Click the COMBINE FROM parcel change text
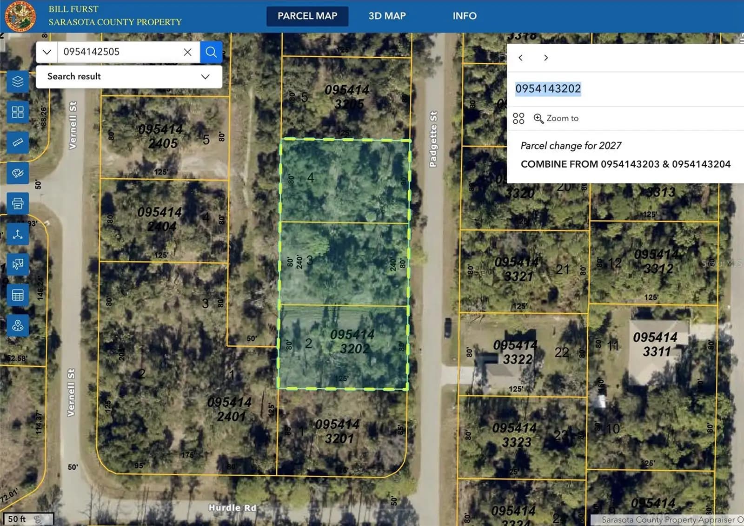The width and height of the screenshot is (744, 526). click(x=625, y=164)
